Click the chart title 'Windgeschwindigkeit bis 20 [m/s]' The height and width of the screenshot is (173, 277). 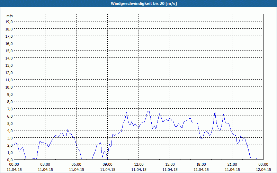click(x=144, y=3)
